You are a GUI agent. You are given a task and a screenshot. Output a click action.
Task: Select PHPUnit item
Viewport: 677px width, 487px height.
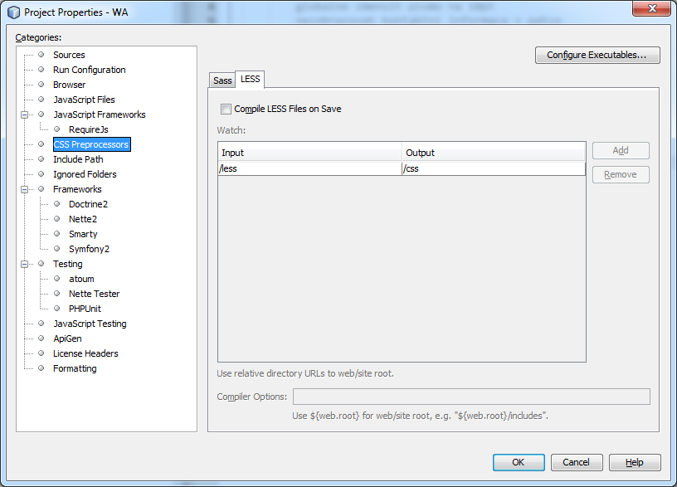pyautogui.click(x=85, y=309)
